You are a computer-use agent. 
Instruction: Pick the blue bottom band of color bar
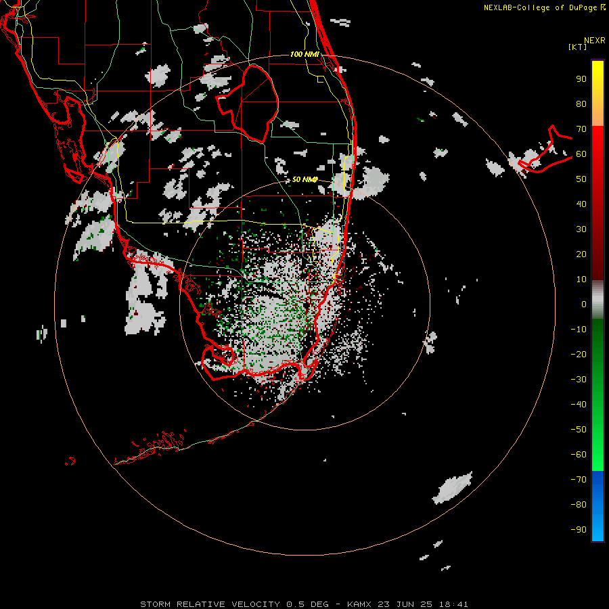(x=597, y=505)
